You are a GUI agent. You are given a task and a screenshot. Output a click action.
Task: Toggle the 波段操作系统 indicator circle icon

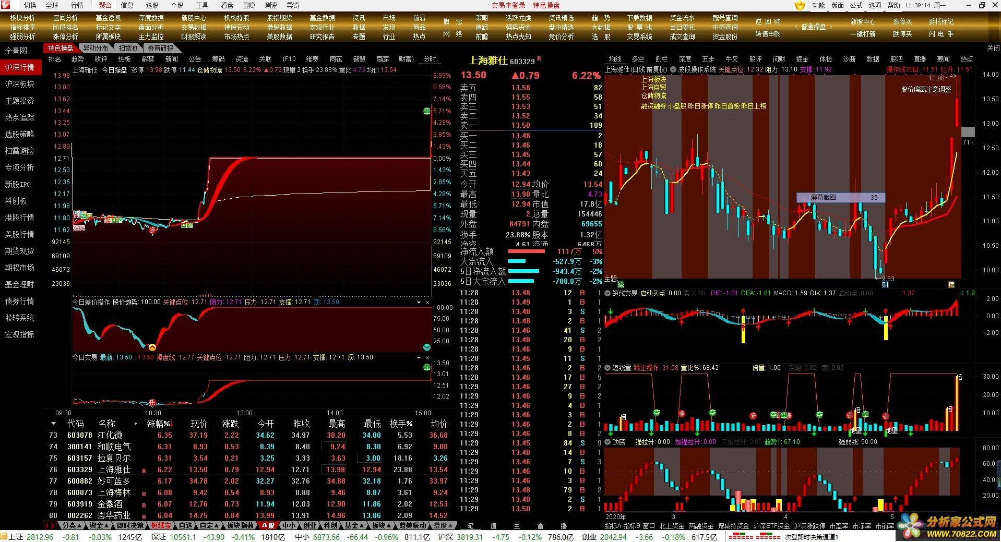[x=673, y=69]
